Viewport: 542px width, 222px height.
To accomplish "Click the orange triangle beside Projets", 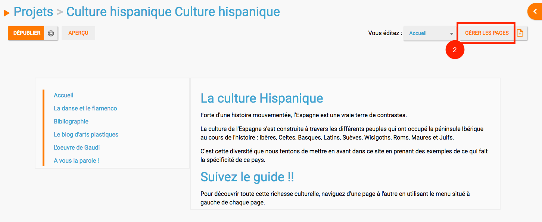I will tap(7, 13).
